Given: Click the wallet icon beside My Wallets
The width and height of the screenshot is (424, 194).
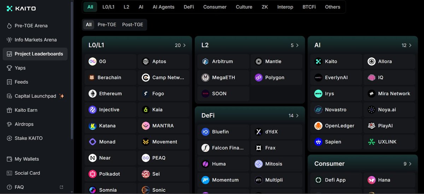Looking at the screenshot, I should [x=10, y=159].
